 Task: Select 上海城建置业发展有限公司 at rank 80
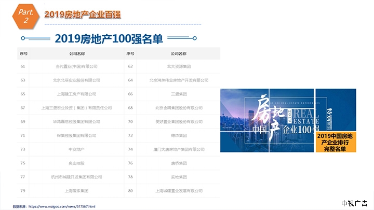click(179, 190)
